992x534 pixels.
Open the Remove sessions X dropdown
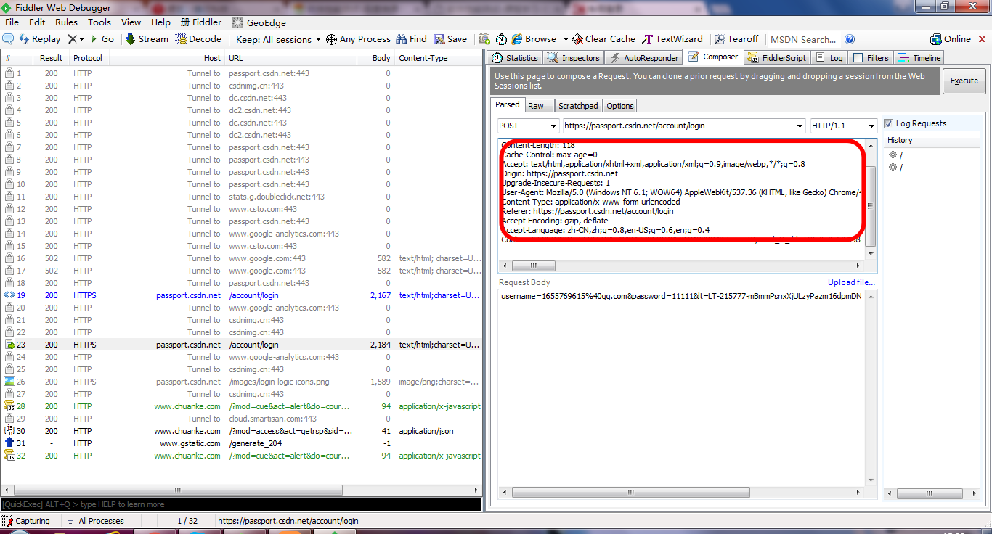click(76, 39)
